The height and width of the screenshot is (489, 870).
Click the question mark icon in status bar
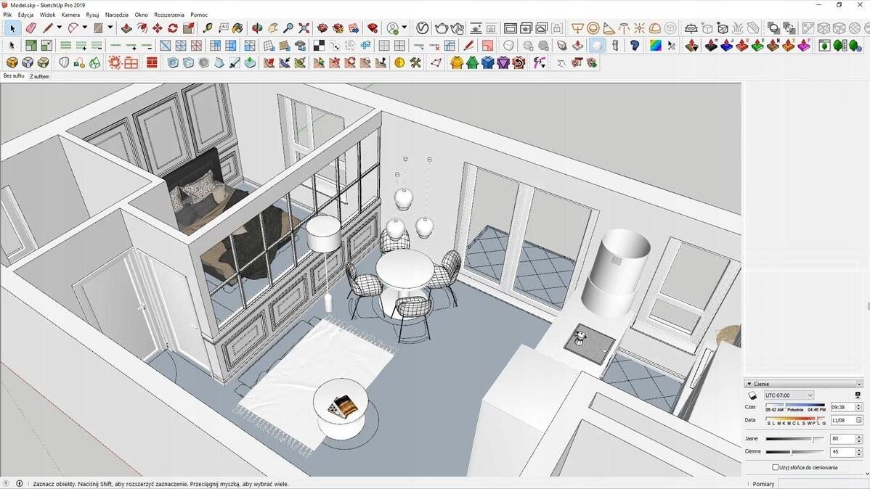7,483
